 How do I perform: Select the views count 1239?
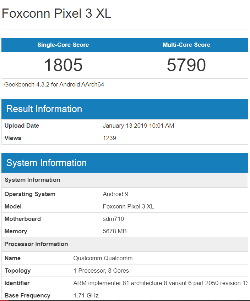point(109,138)
